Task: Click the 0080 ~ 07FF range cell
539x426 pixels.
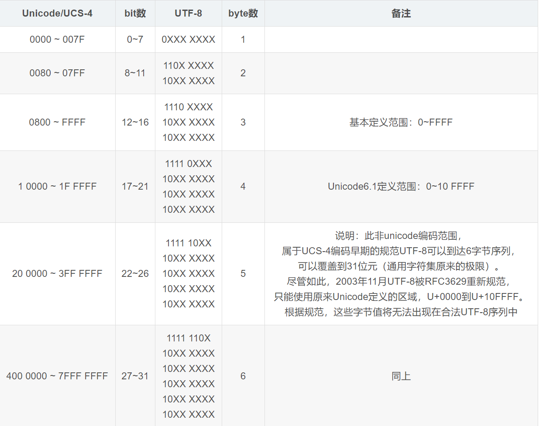Action: [x=57, y=73]
